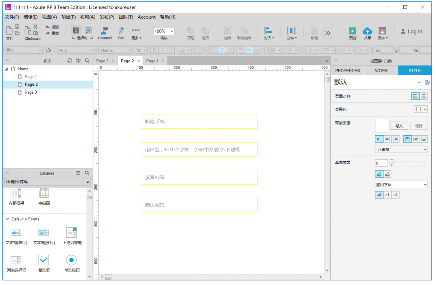Open the 视图(V) menu

point(49,17)
